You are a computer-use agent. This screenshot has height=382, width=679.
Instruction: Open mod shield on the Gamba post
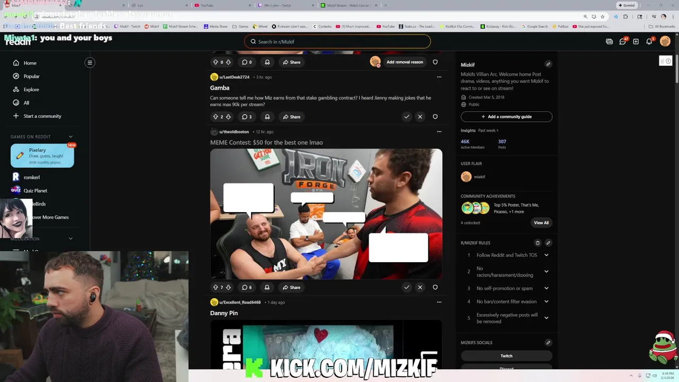435,117
